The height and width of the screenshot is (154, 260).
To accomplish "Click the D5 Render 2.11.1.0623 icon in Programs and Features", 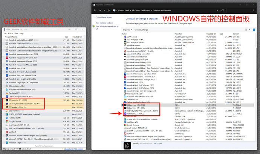I will click(125, 113).
